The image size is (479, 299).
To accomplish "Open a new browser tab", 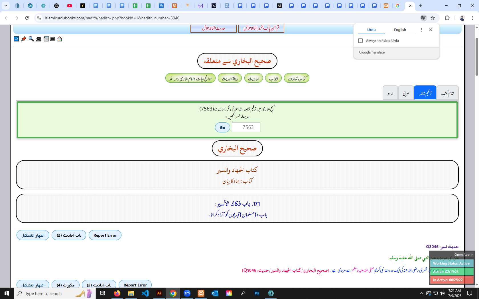I will (x=421, y=6).
